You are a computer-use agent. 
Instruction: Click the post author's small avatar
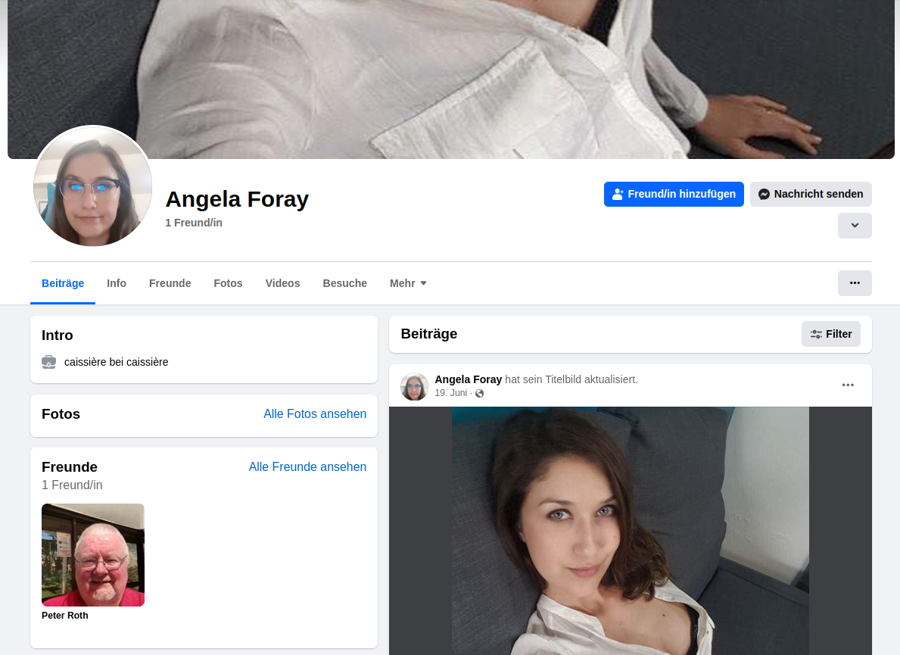(x=414, y=386)
